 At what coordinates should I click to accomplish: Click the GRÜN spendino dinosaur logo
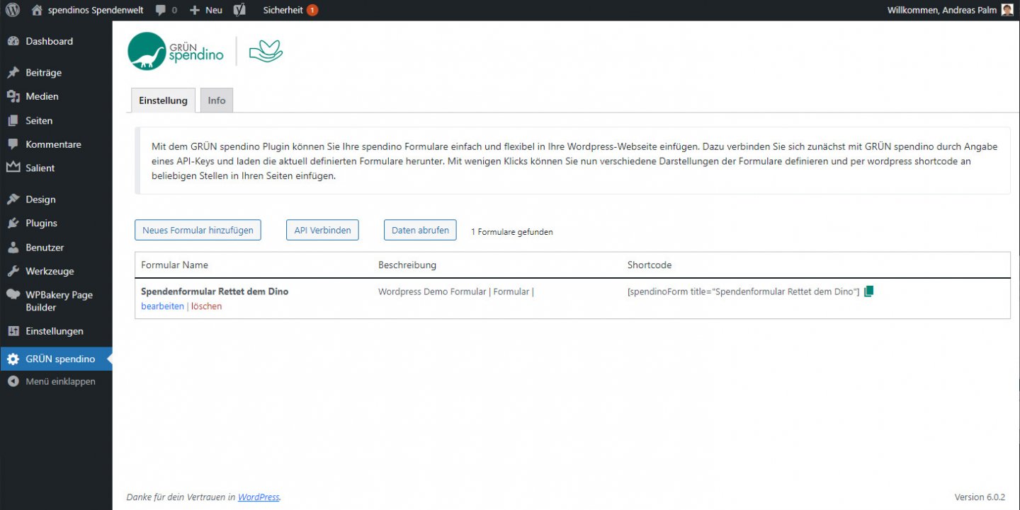pyautogui.click(x=176, y=51)
